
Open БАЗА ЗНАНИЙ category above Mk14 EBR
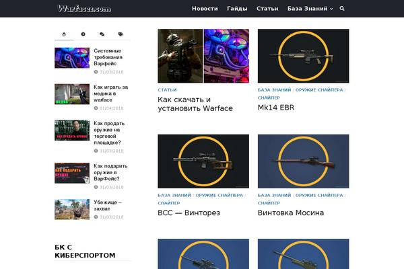[x=274, y=90]
